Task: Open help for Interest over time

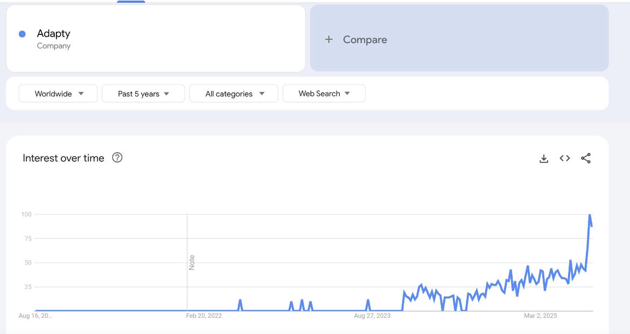Action: point(117,158)
